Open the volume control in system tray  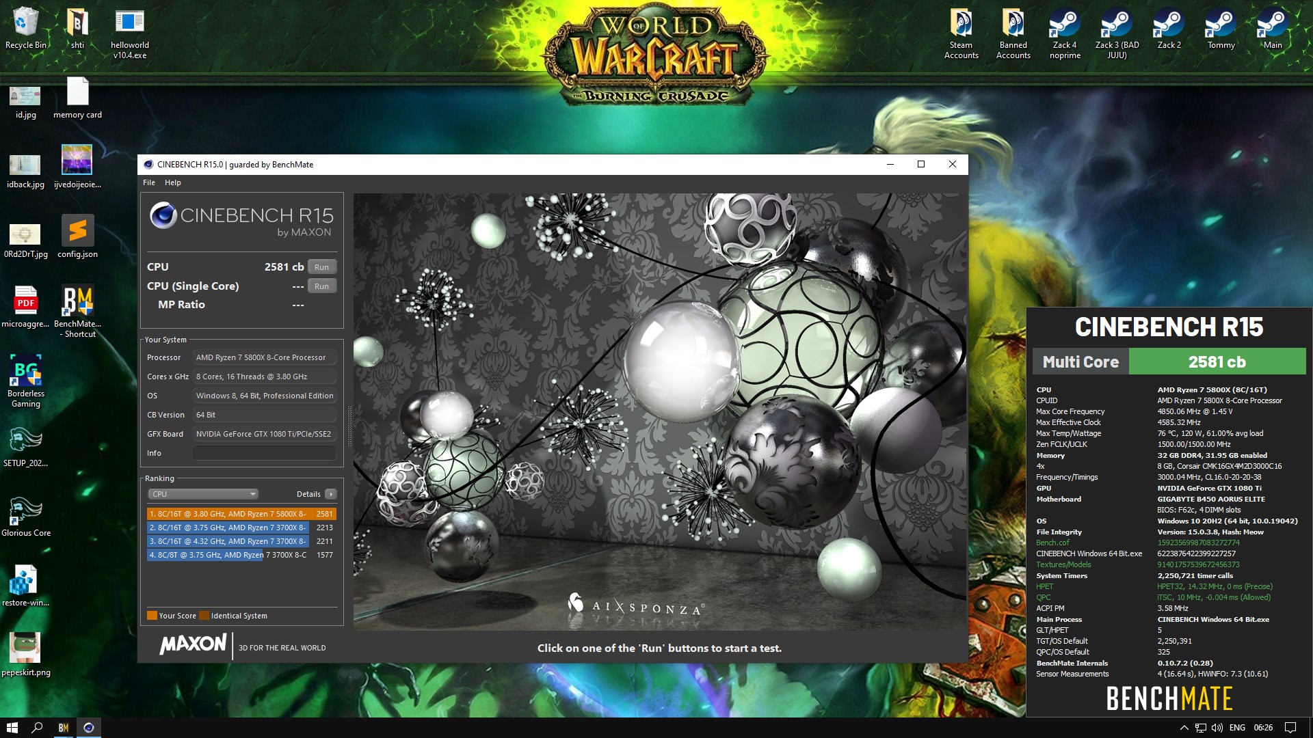pyautogui.click(x=1217, y=728)
